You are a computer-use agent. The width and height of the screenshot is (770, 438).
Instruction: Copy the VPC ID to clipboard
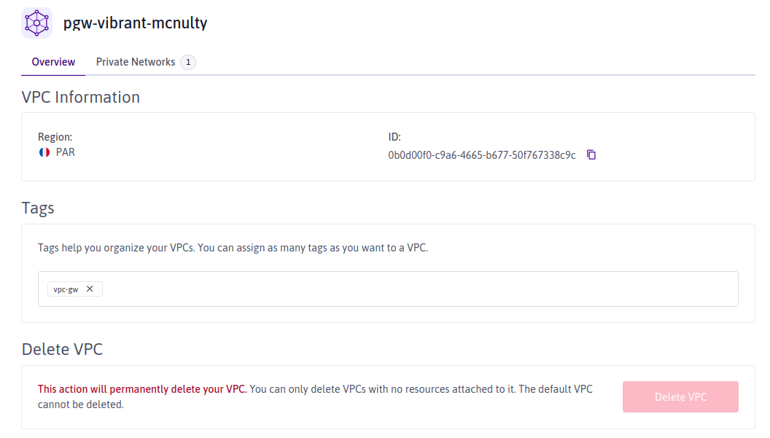click(x=591, y=155)
